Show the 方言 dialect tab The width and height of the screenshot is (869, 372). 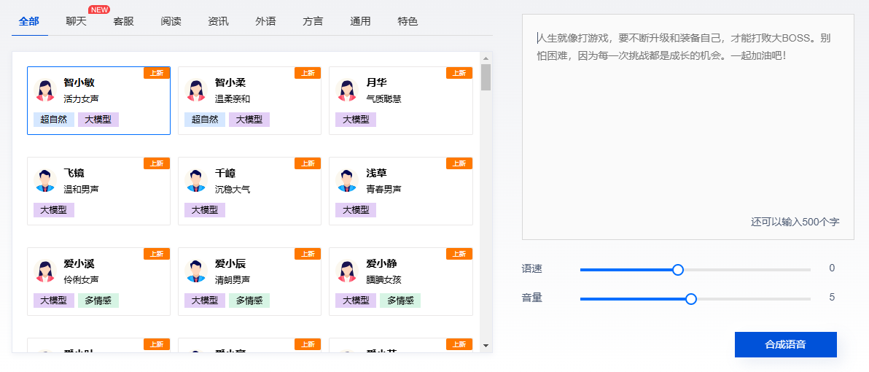[313, 22]
